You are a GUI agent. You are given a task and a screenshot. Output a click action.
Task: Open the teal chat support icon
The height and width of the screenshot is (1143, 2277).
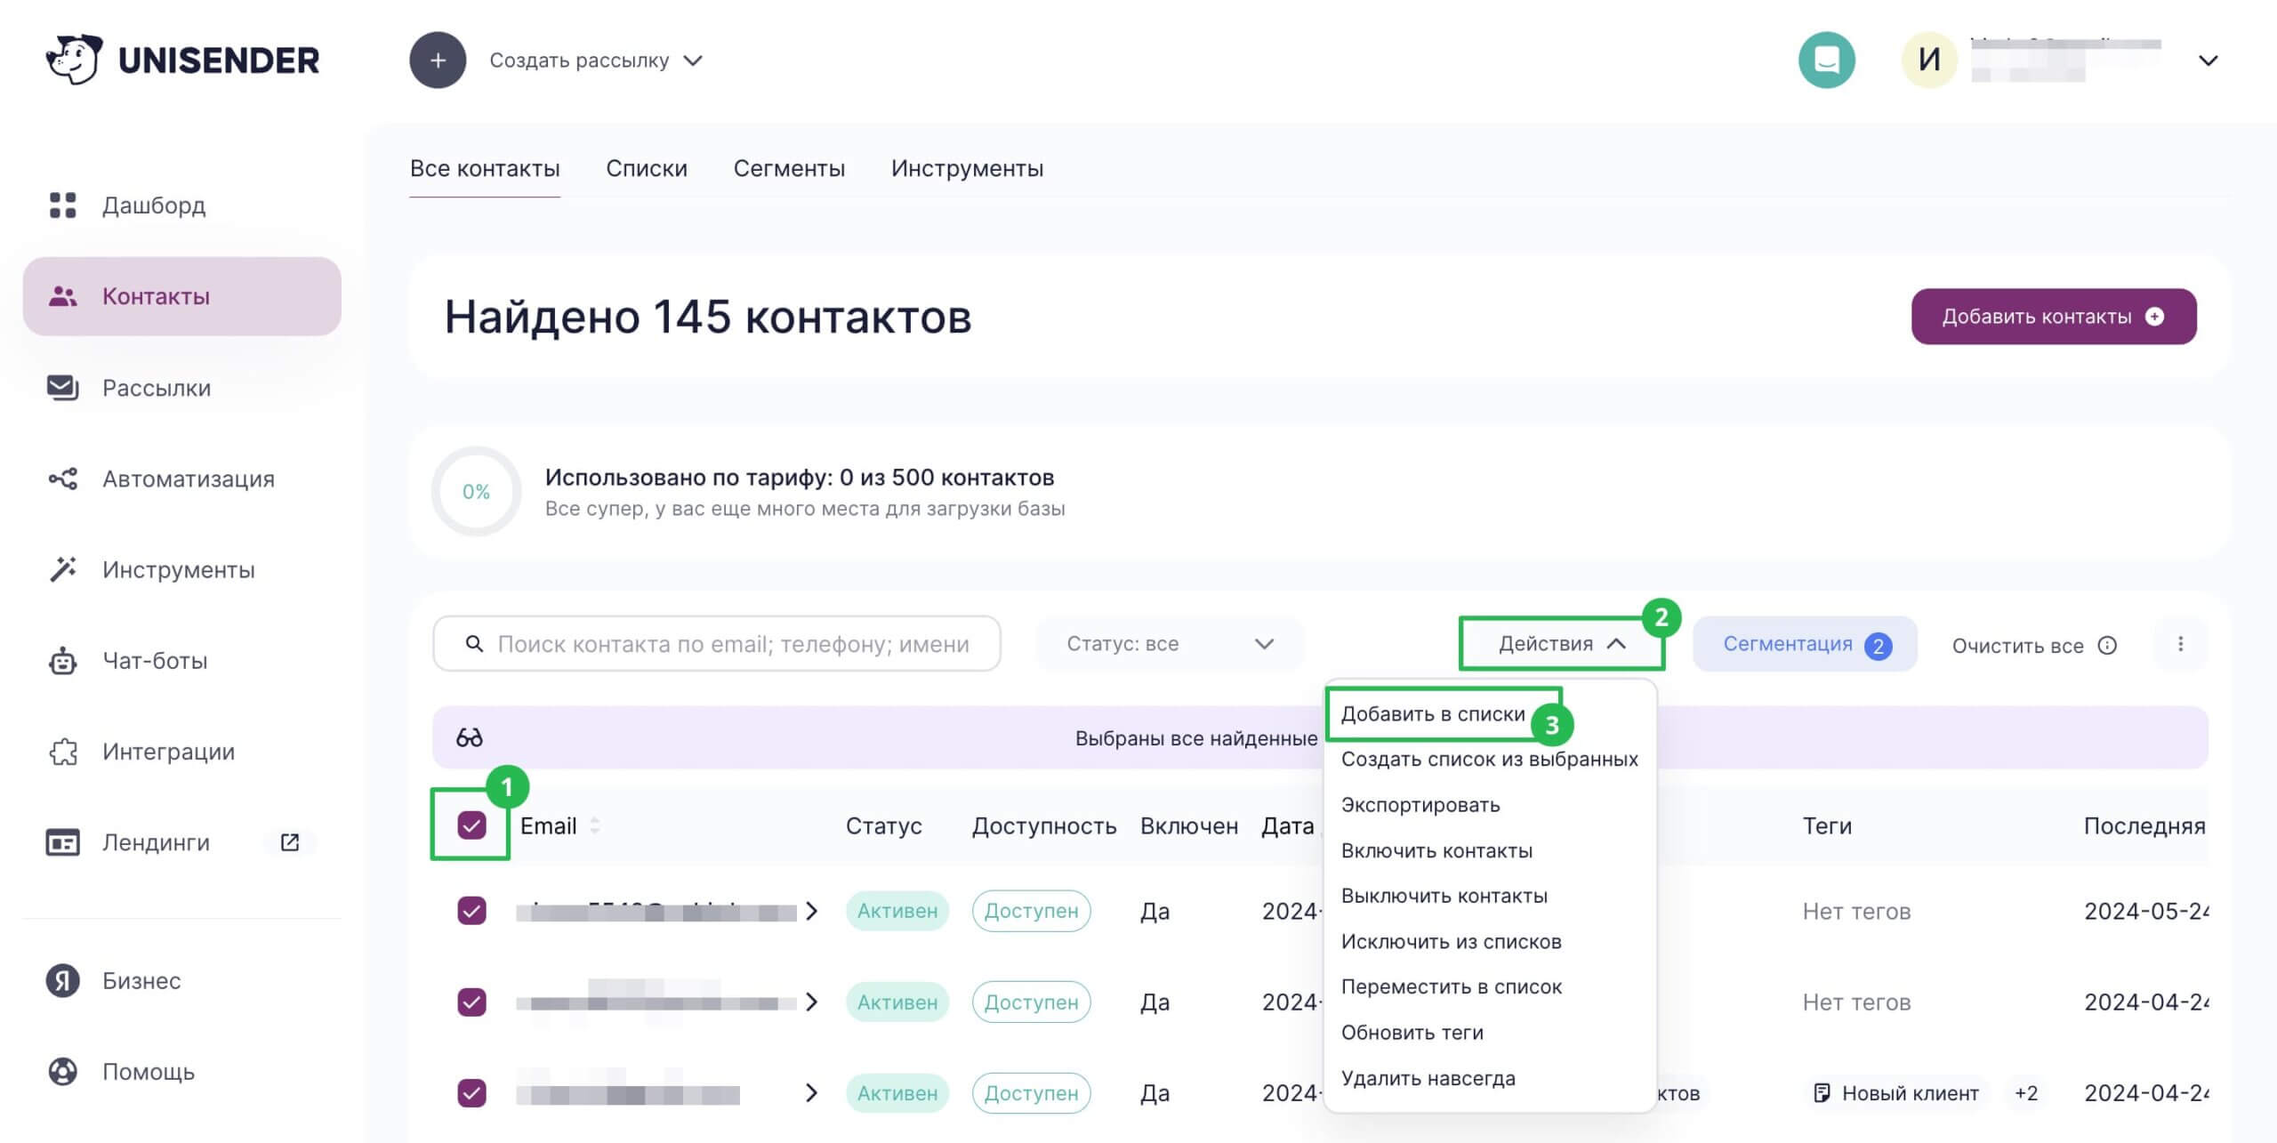(1826, 60)
